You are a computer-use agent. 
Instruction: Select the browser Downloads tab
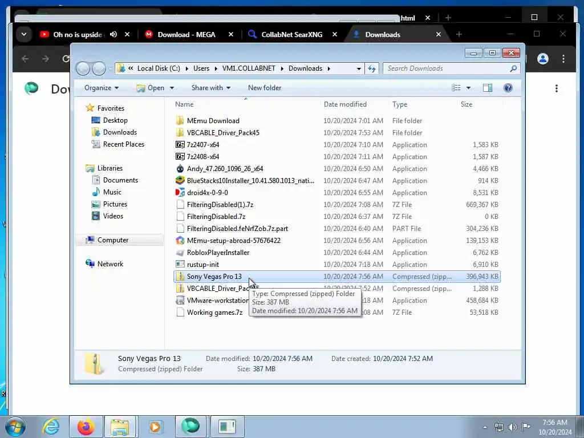tap(383, 34)
